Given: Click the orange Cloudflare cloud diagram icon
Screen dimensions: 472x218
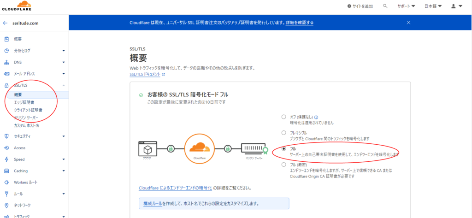Looking at the screenshot, I should [x=199, y=148].
